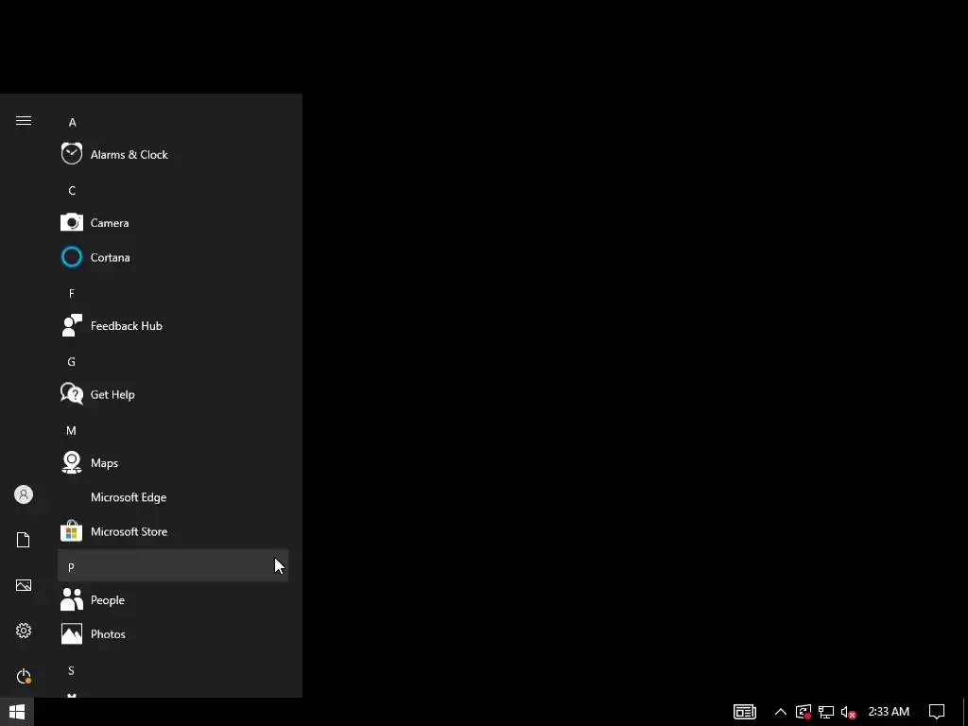Click the Show desktop strip at taskbar end
Viewport: 968px width, 726px height.
click(x=965, y=712)
